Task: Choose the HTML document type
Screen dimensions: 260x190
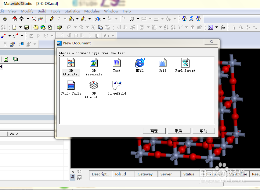Action: coord(140,65)
